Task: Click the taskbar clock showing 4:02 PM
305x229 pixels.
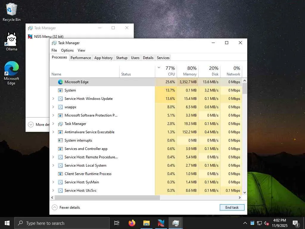Action: coord(279,223)
